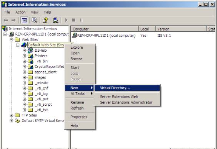Click the _vti_cnf folder icon

pos(30,88)
